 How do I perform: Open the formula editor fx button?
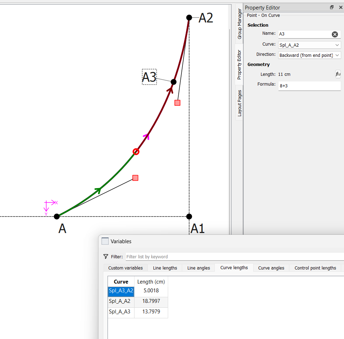pos(338,74)
